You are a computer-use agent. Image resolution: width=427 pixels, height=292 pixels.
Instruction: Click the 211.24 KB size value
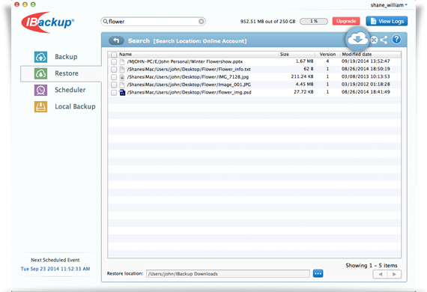click(x=302, y=76)
